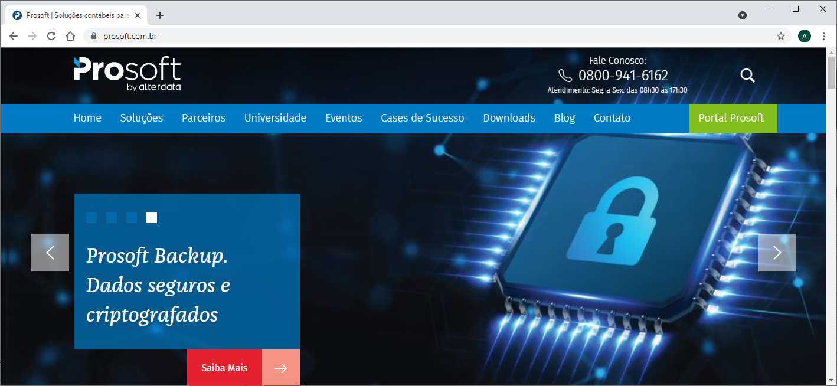This screenshot has width=837, height=386.
Task: Open the Universidade menu item
Action: [x=275, y=118]
